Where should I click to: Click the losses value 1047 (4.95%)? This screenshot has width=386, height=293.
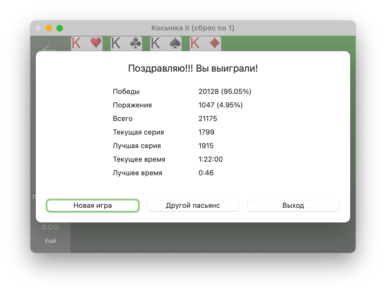pyautogui.click(x=221, y=105)
